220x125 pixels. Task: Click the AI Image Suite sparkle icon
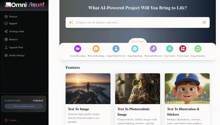point(6,31)
